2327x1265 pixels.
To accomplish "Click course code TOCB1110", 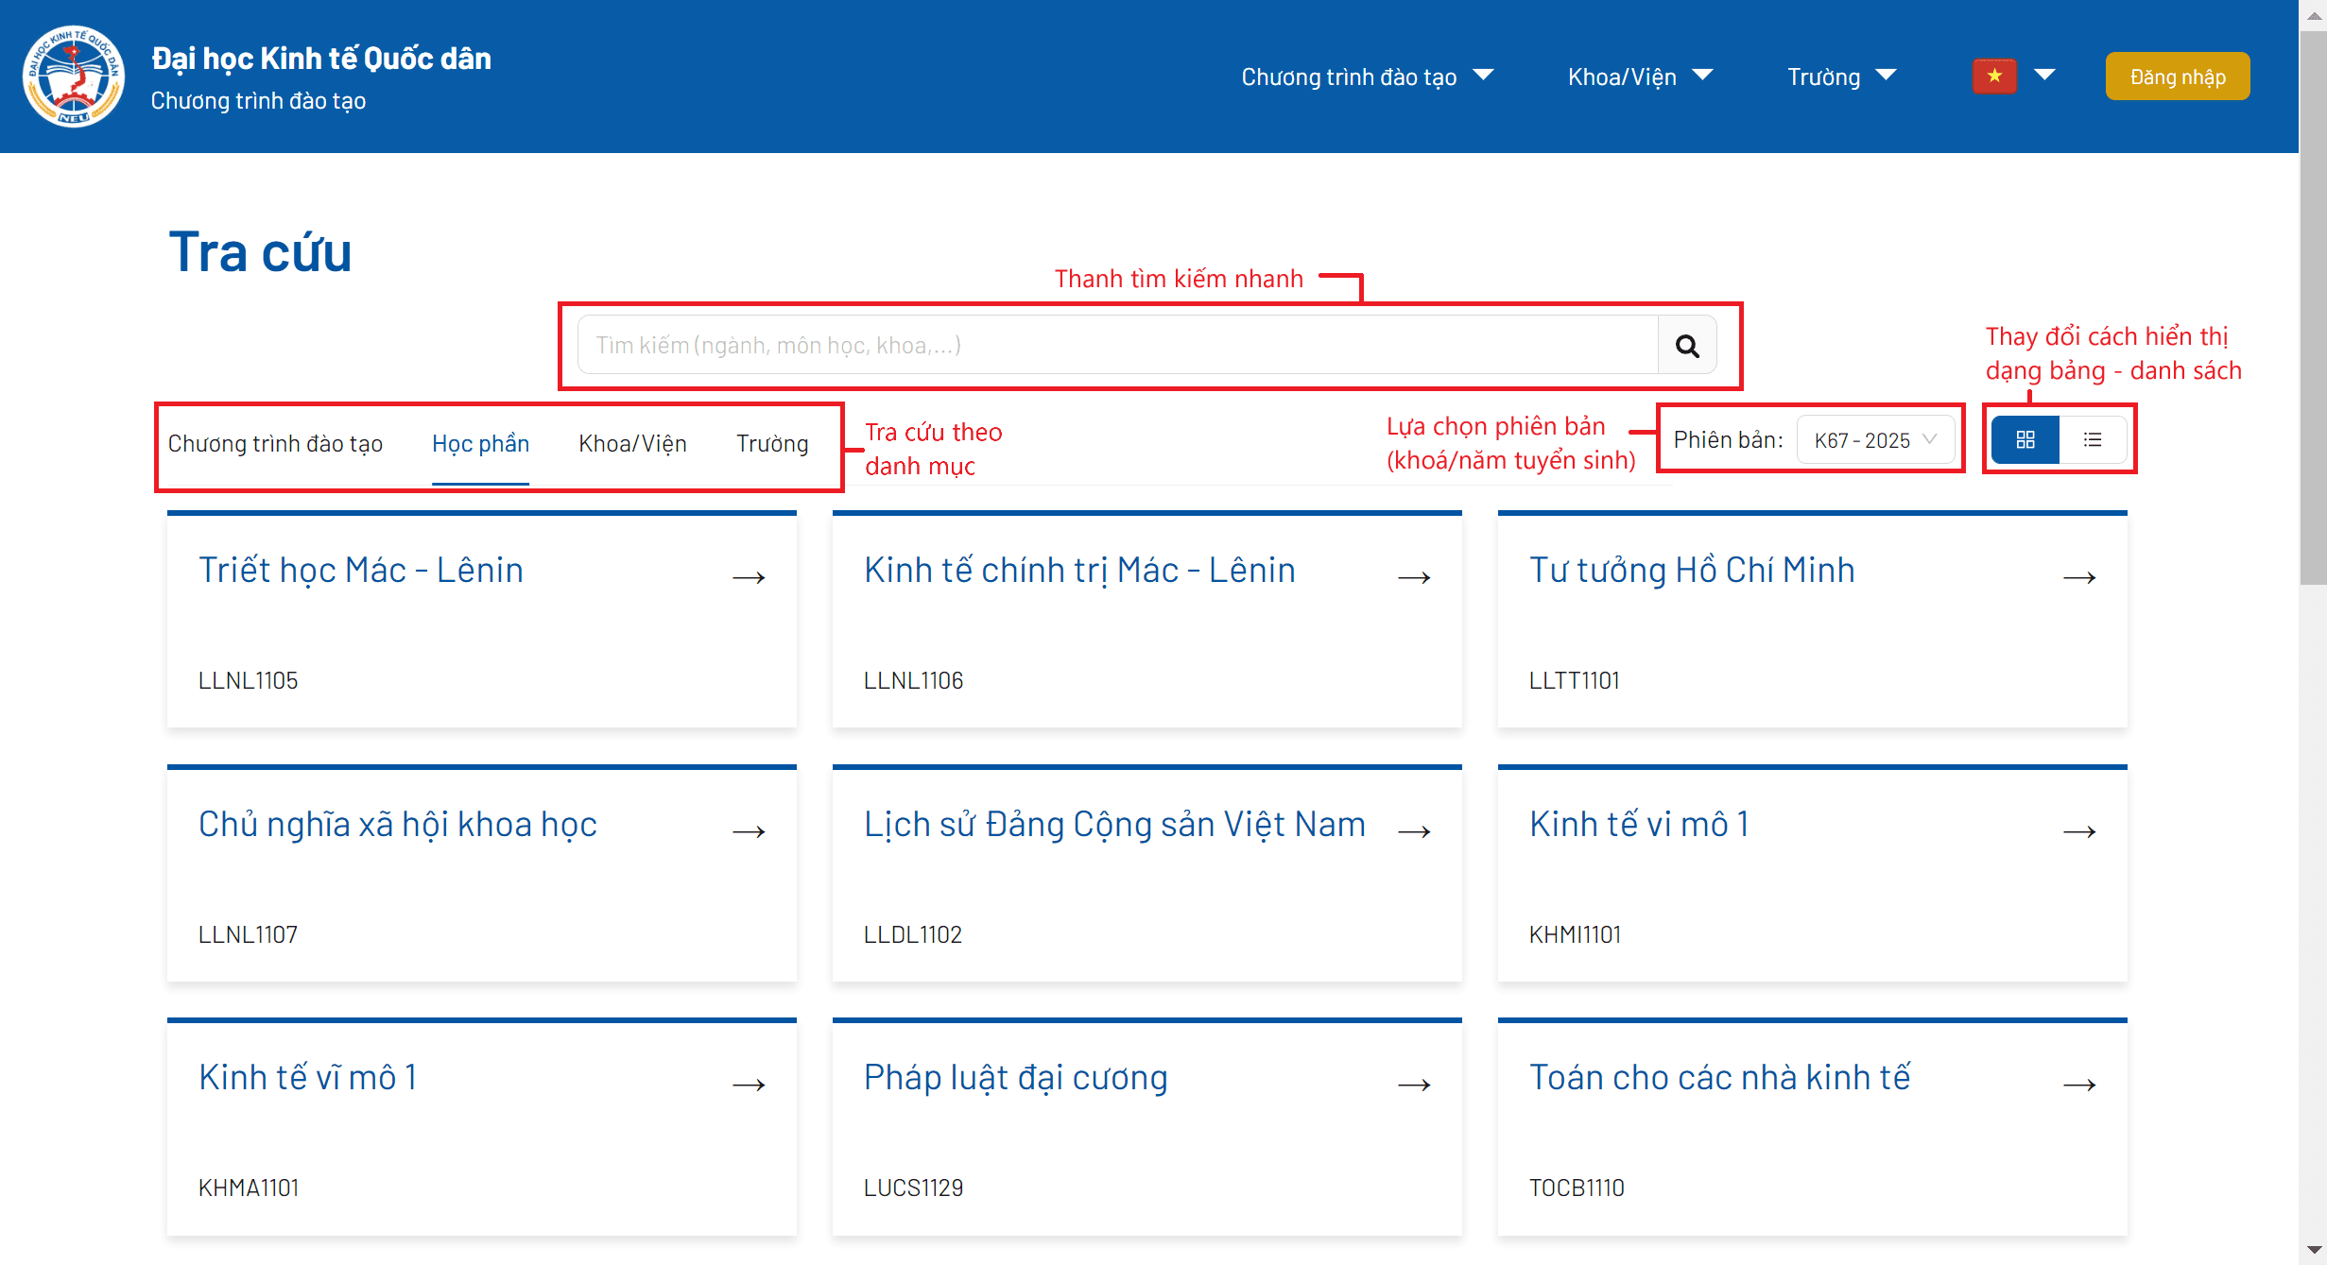I will [x=1577, y=1188].
